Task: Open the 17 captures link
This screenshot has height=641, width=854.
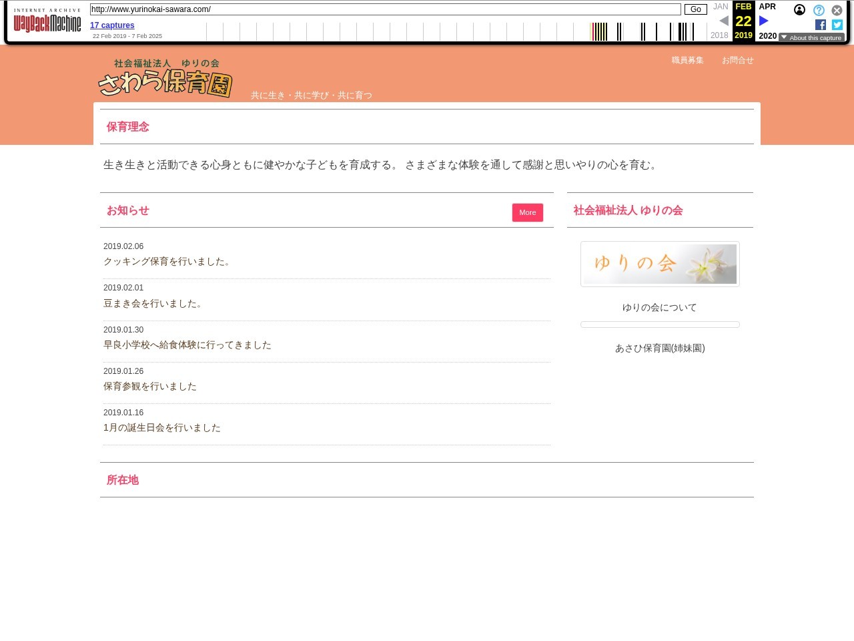Action: pos(112,25)
